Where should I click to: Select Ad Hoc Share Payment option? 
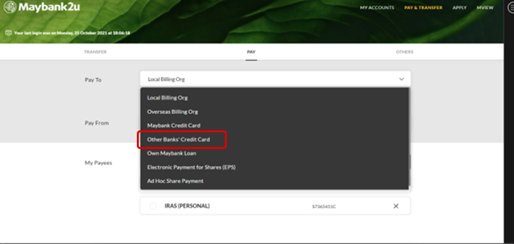point(175,181)
